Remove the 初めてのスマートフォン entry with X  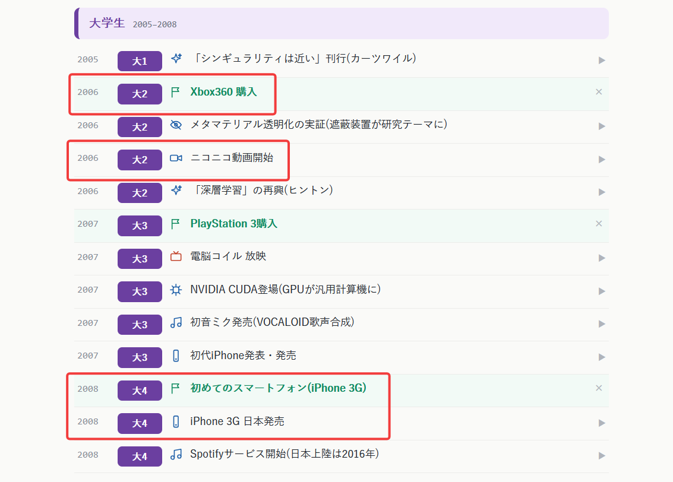pos(599,388)
